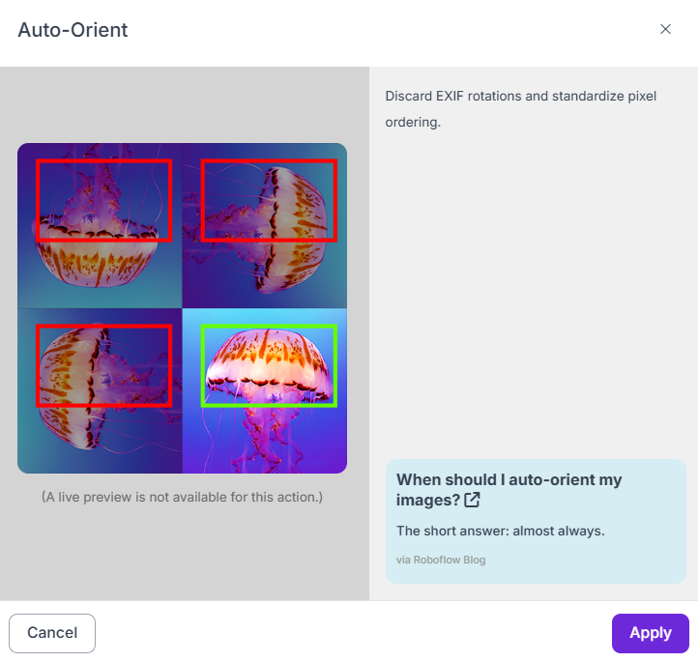Click the jellyfish preview image
This screenshot has height=662, width=698.
tap(182, 308)
